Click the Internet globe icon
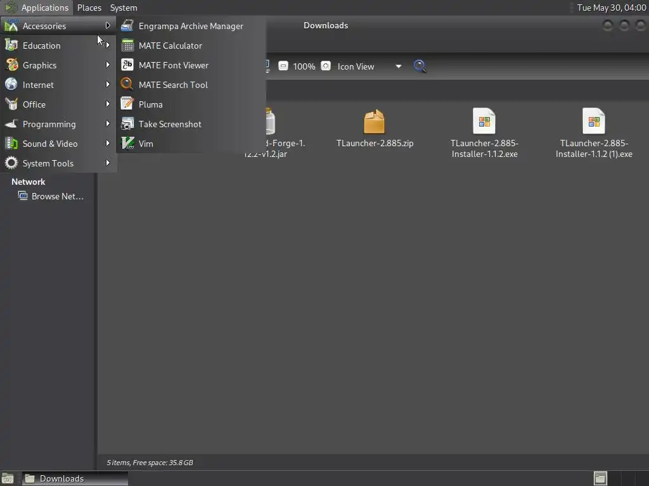Screen dimensions: 649x486 point(11,84)
